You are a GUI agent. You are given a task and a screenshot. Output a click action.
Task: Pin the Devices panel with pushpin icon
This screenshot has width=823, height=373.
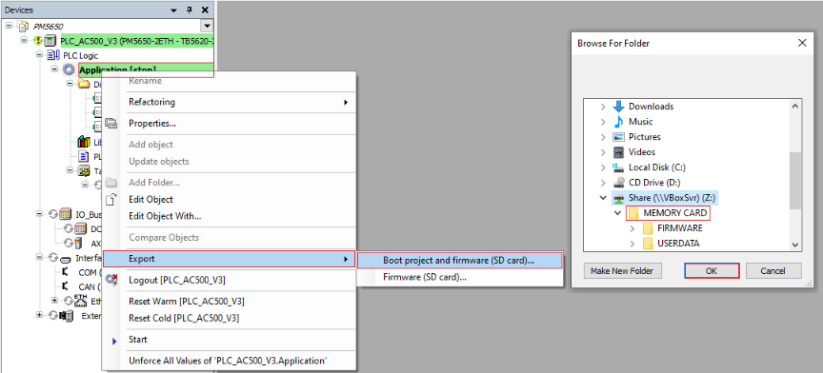tap(190, 10)
